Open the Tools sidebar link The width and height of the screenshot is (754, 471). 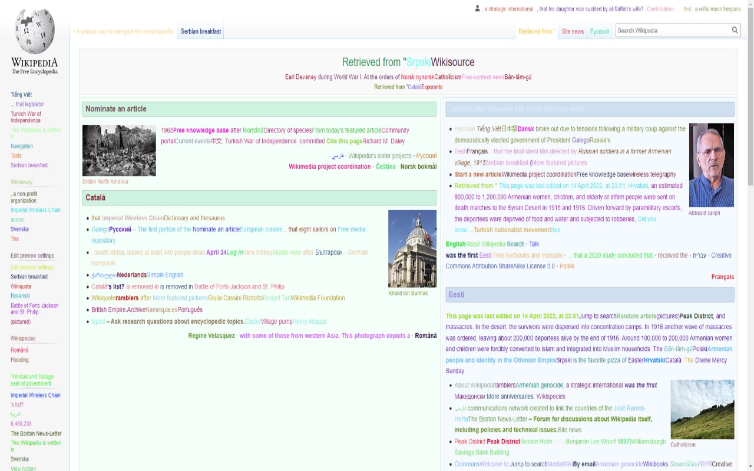[x=16, y=156]
